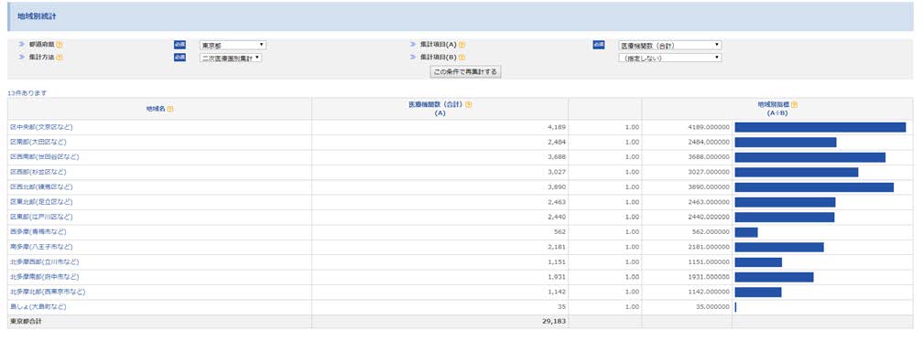Open the 医療機関数（合計） item A dropdown
Image resolution: width=923 pixels, height=341 pixels.
[x=670, y=46]
